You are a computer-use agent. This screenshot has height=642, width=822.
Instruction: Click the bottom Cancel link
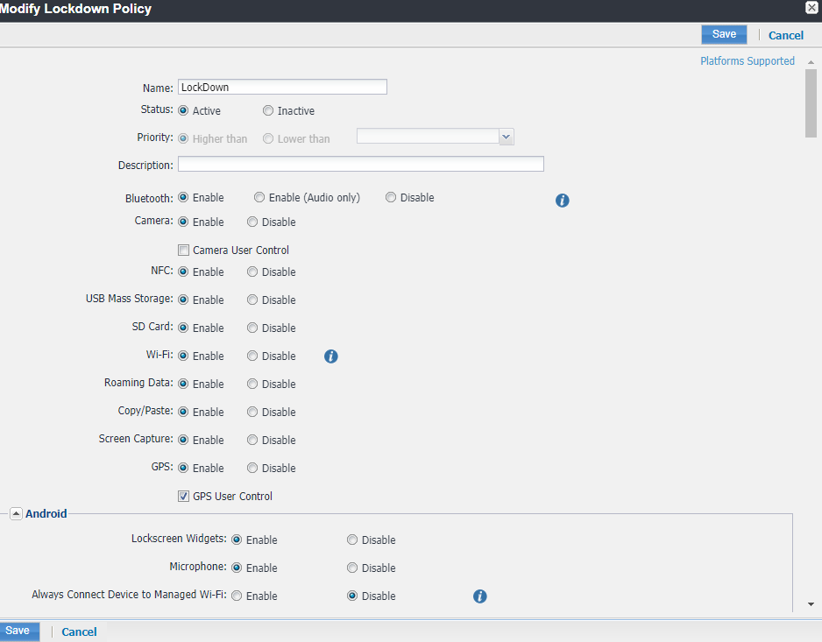[x=79, y=631]
